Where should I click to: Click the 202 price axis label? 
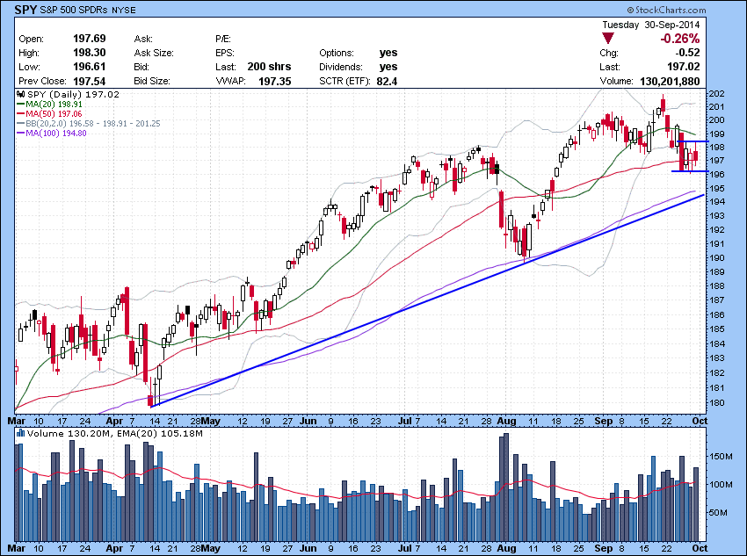[x=717, y=94]
